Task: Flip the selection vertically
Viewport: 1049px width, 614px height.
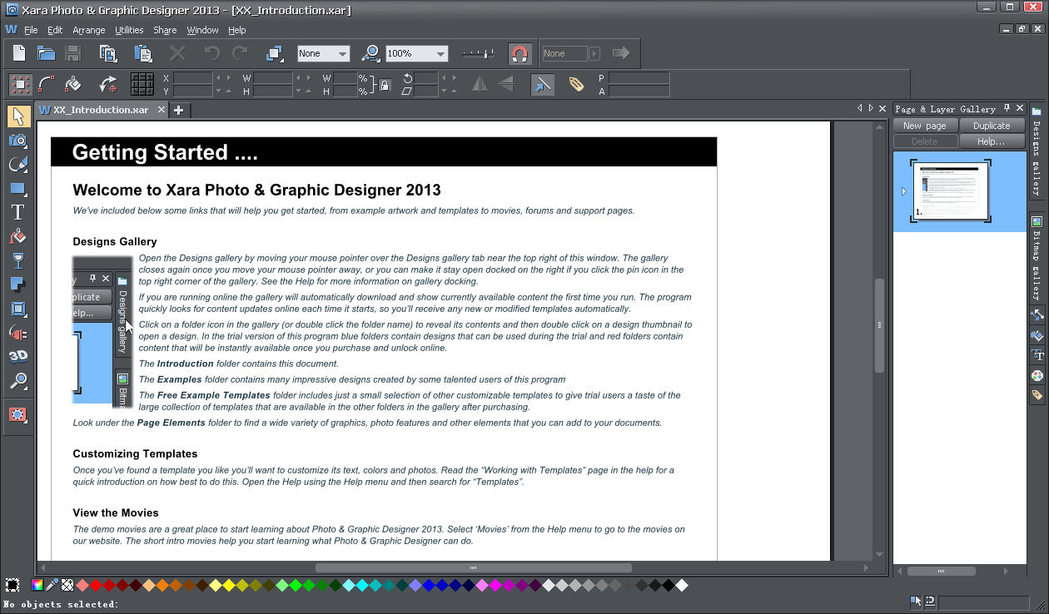Action: click(505, 84)
